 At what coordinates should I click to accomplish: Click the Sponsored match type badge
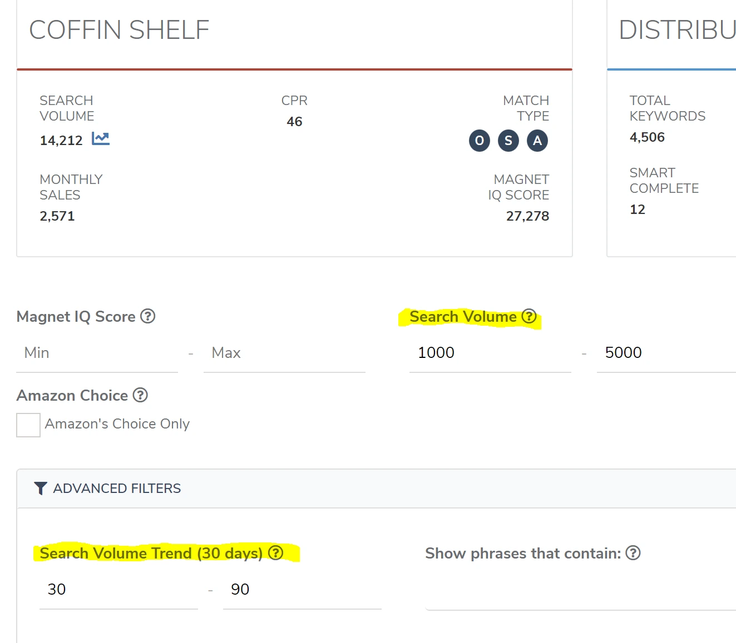pos(508,141)
